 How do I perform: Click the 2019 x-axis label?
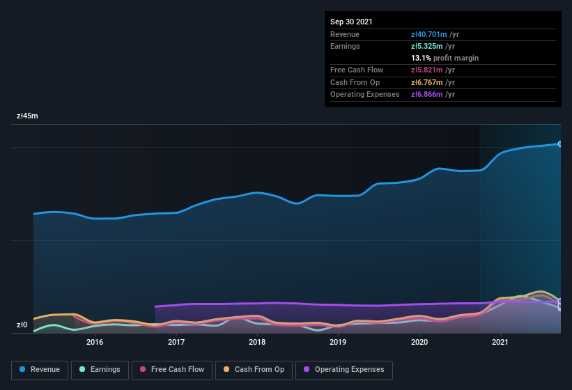338,342
